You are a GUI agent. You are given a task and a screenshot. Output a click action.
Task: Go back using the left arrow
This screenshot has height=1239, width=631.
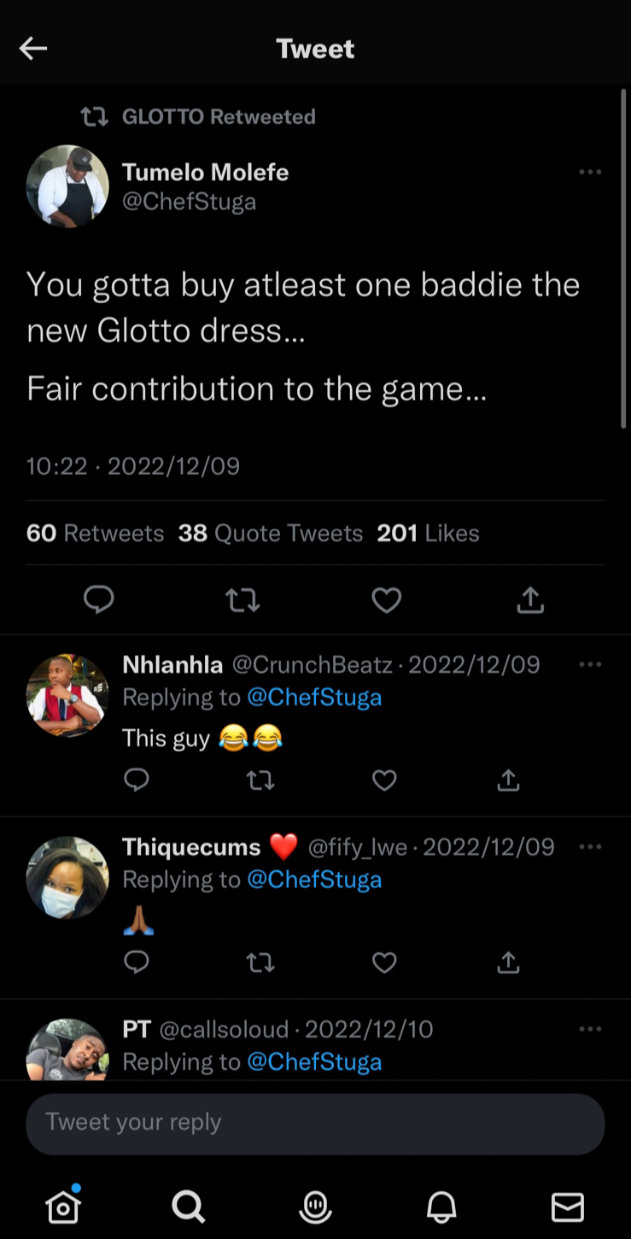tap(33, 49)
